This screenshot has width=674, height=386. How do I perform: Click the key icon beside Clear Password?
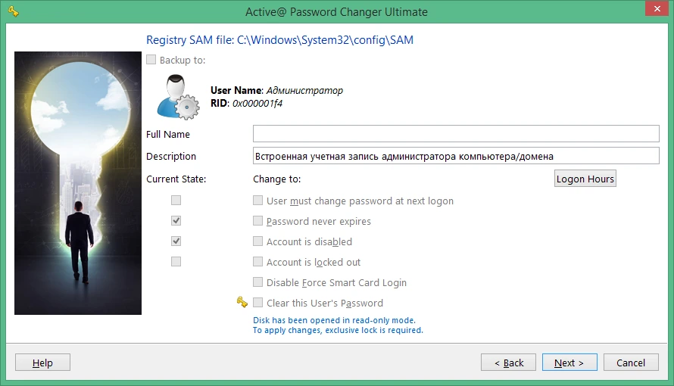point(242,302)
